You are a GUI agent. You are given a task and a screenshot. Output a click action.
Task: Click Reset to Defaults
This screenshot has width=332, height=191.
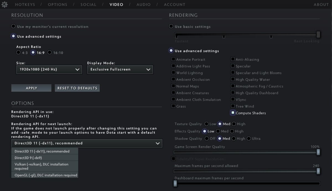[77, 88]
